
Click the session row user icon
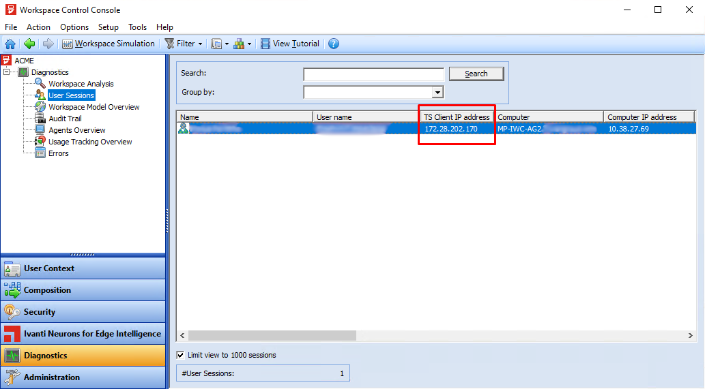tap(183, 128)
